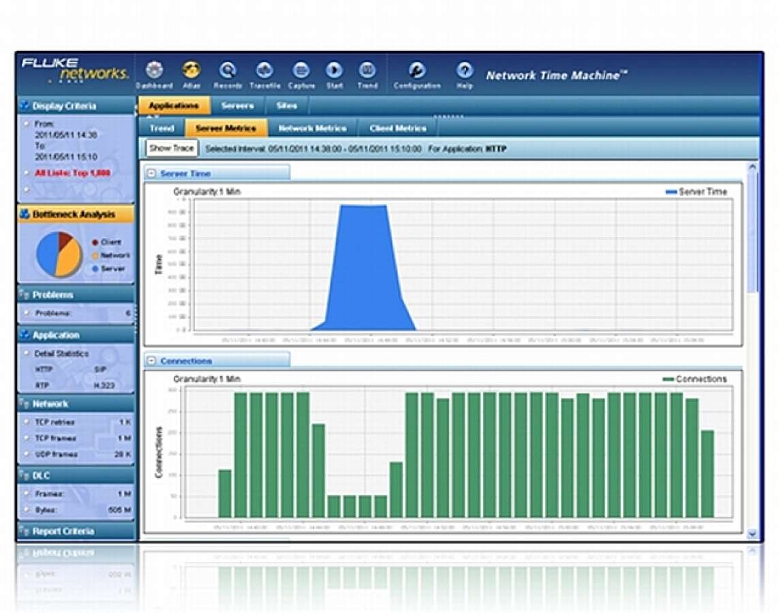The image size is (779, 613).
Task: Select the Server Metrics sub-tab
Action: (226, 128)
